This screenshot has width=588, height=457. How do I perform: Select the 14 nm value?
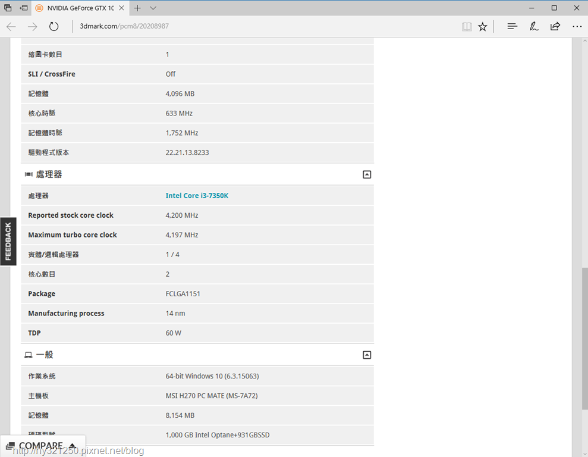point(175,314)
